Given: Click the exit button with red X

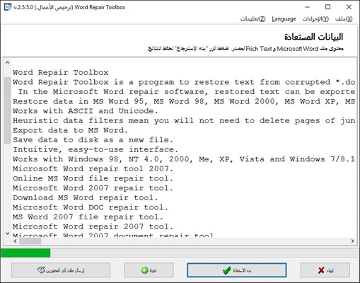Looking at the screenshot, I should [325, 270].
